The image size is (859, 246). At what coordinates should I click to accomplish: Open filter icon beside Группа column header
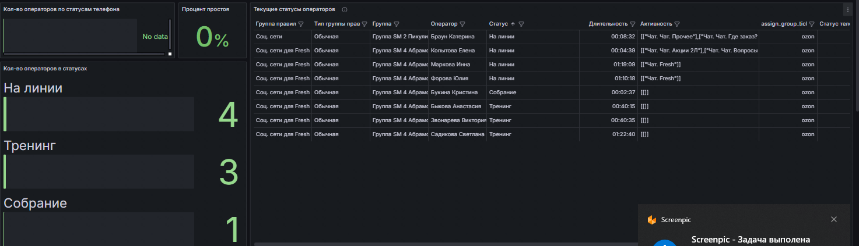point(396,24)
